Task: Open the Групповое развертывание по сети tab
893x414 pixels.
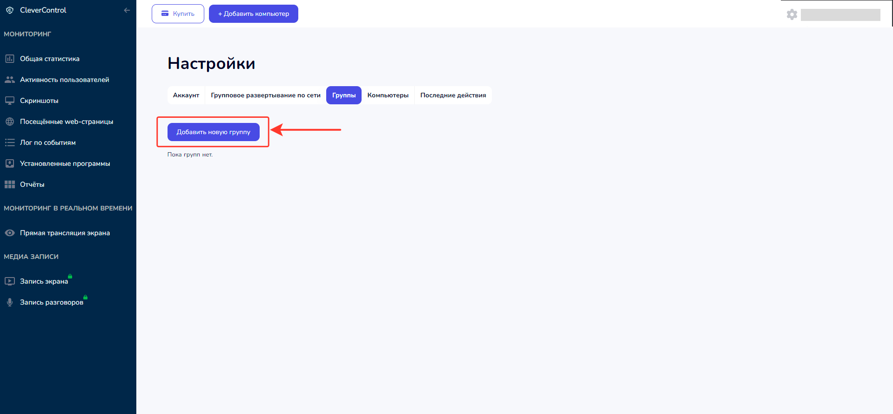Action: coord(265,95)
